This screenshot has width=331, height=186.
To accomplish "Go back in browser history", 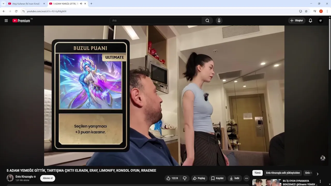I will [x=4, y=11].
